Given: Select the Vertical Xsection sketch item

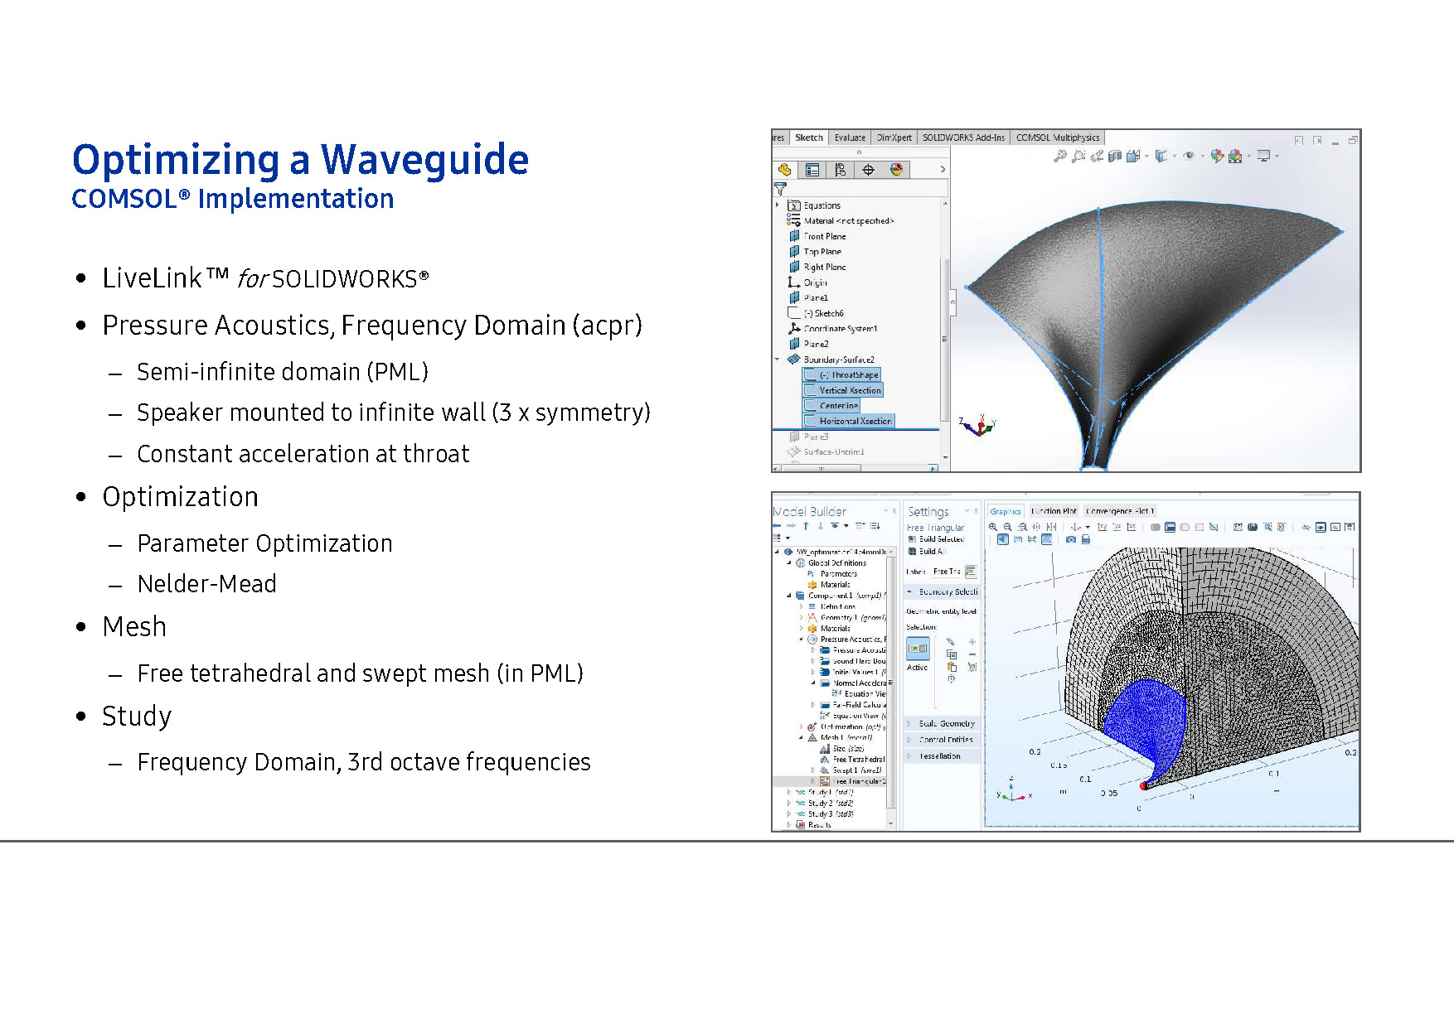Looking at the screenshot, I should (842, 390).
